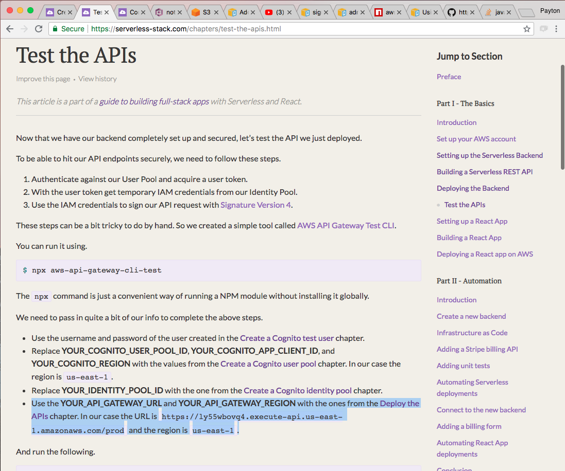Screen dimensions: 565x471
Task: Click the green Secure lock icon
Action: pyautogui.click(x=55, y=29)
